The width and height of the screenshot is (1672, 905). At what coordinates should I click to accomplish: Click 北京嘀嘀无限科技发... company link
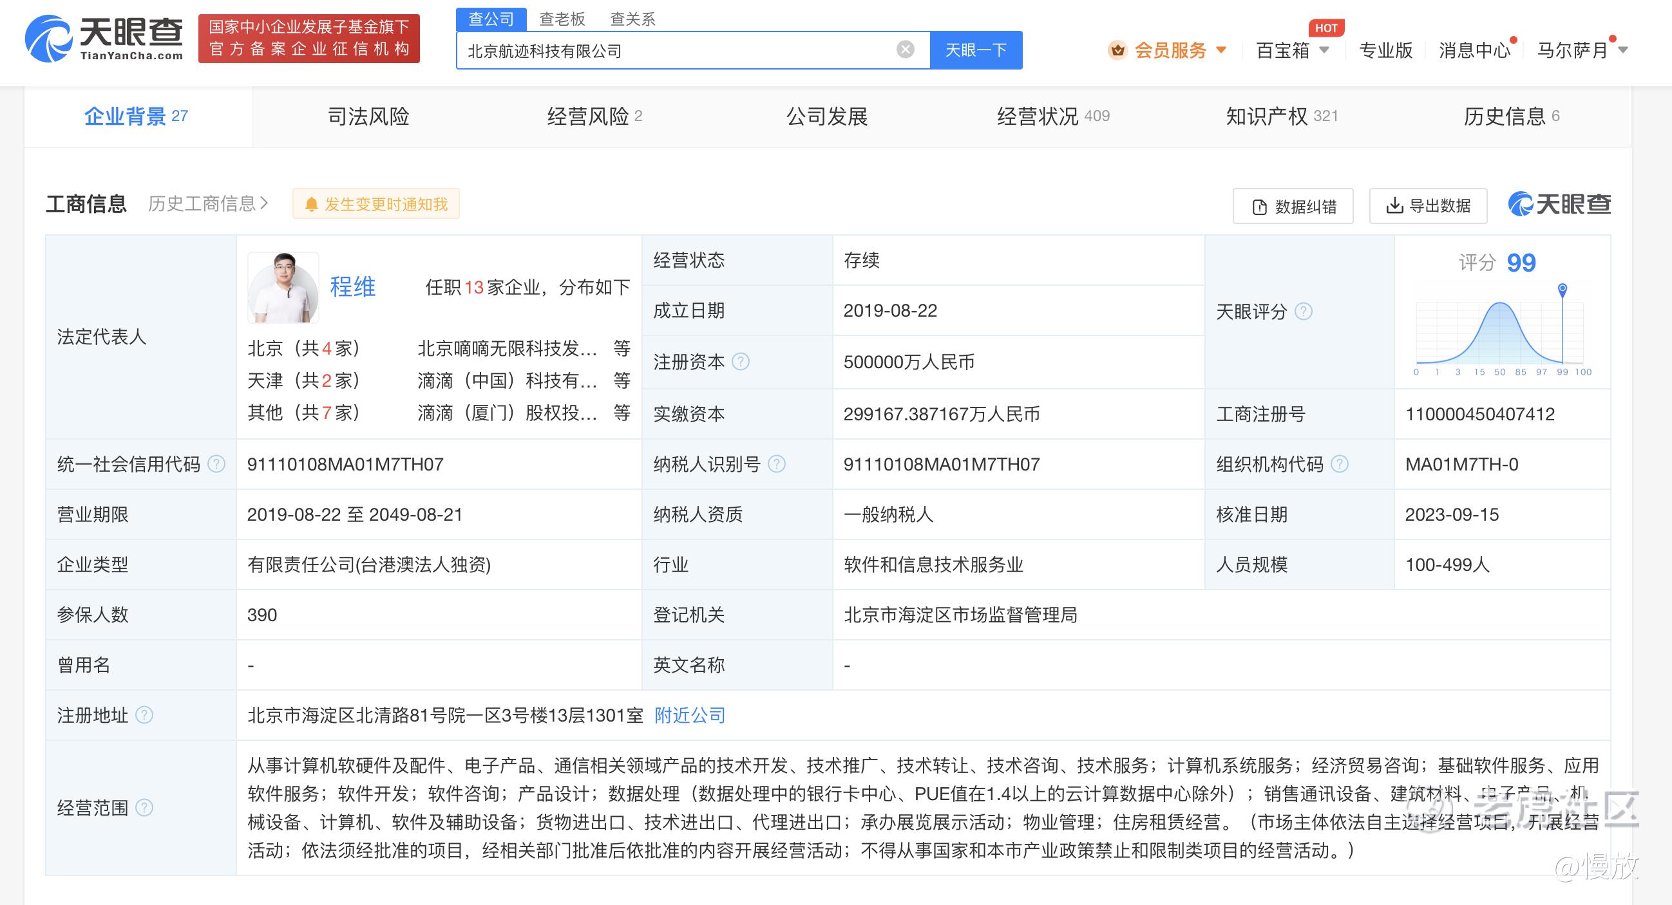click(x=508, y=348)
